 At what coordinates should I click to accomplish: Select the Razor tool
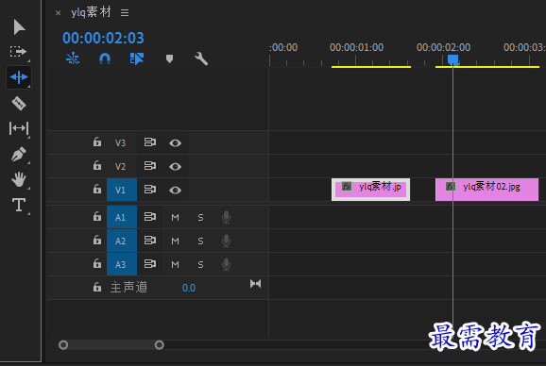click(19, 103)
